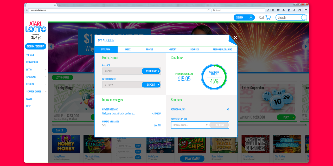This screenshot has width=333, height=166.
Task: Buy 5 games of Magic Keno
Action: 138,151
